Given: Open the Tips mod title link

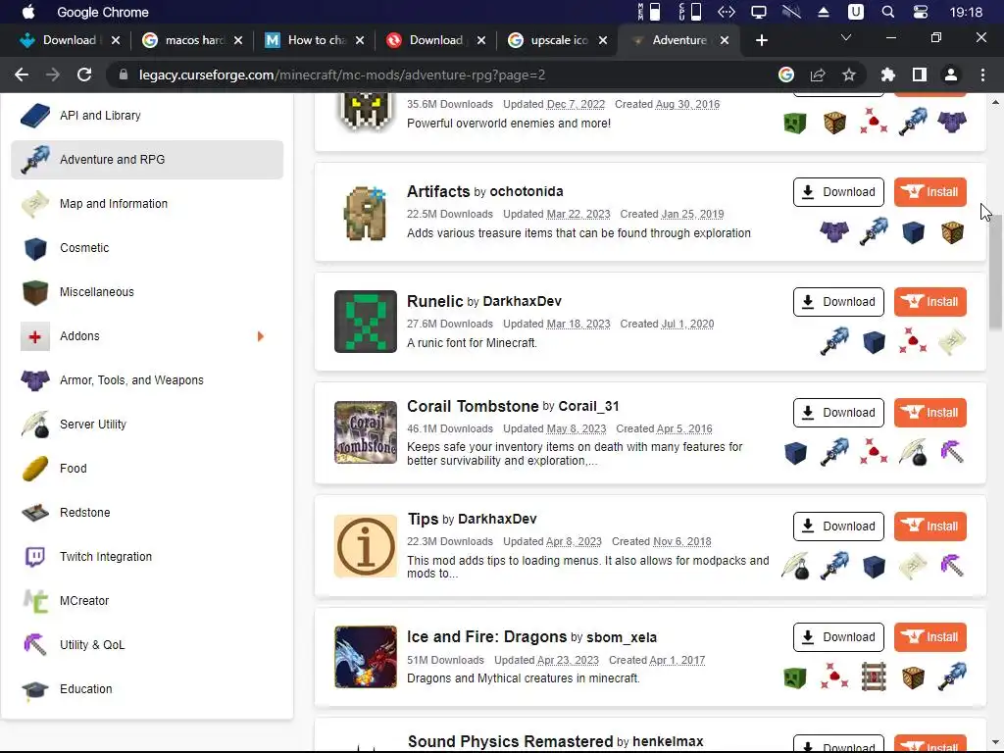Looking at the screenshot, I should (424, 519).
